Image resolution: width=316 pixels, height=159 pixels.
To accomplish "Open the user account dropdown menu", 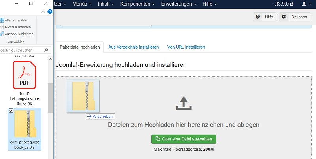I will pos(304,4).
